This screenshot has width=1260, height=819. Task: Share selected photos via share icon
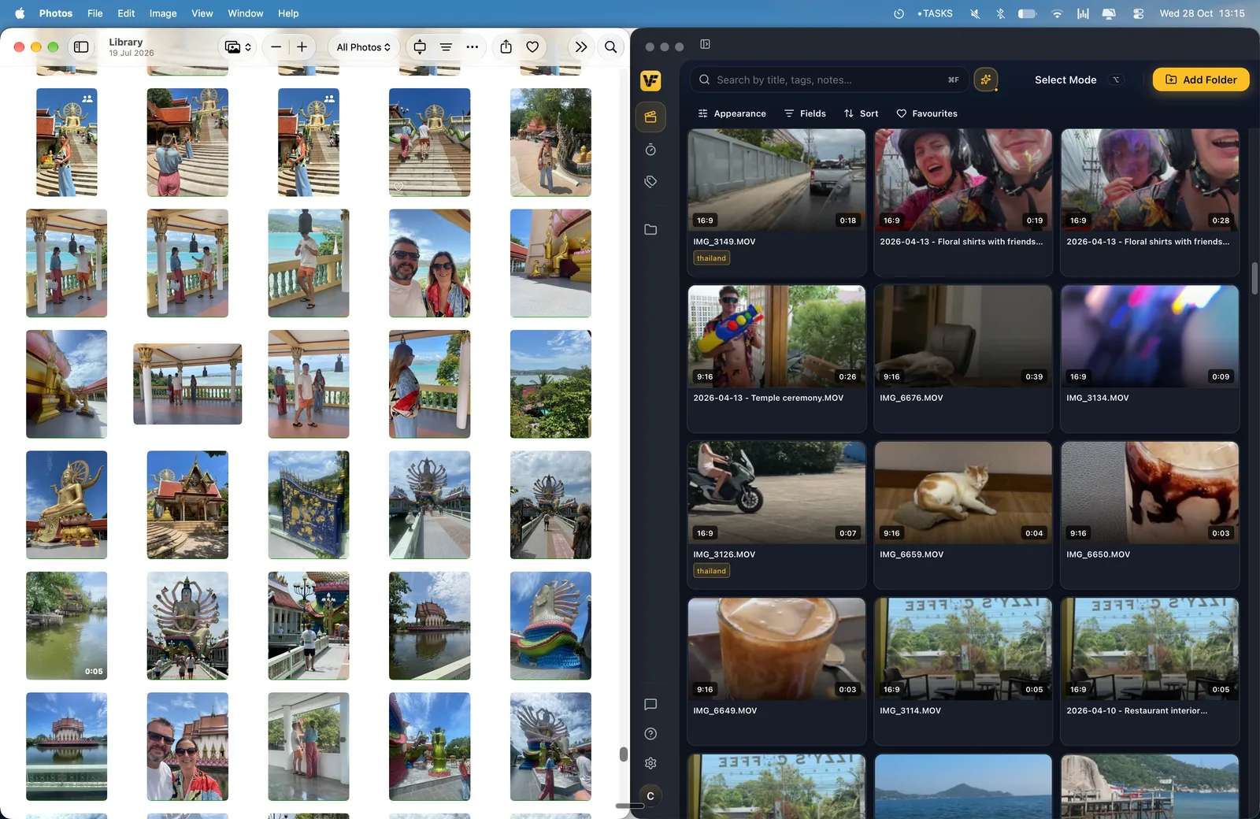[x=506, y=47]
